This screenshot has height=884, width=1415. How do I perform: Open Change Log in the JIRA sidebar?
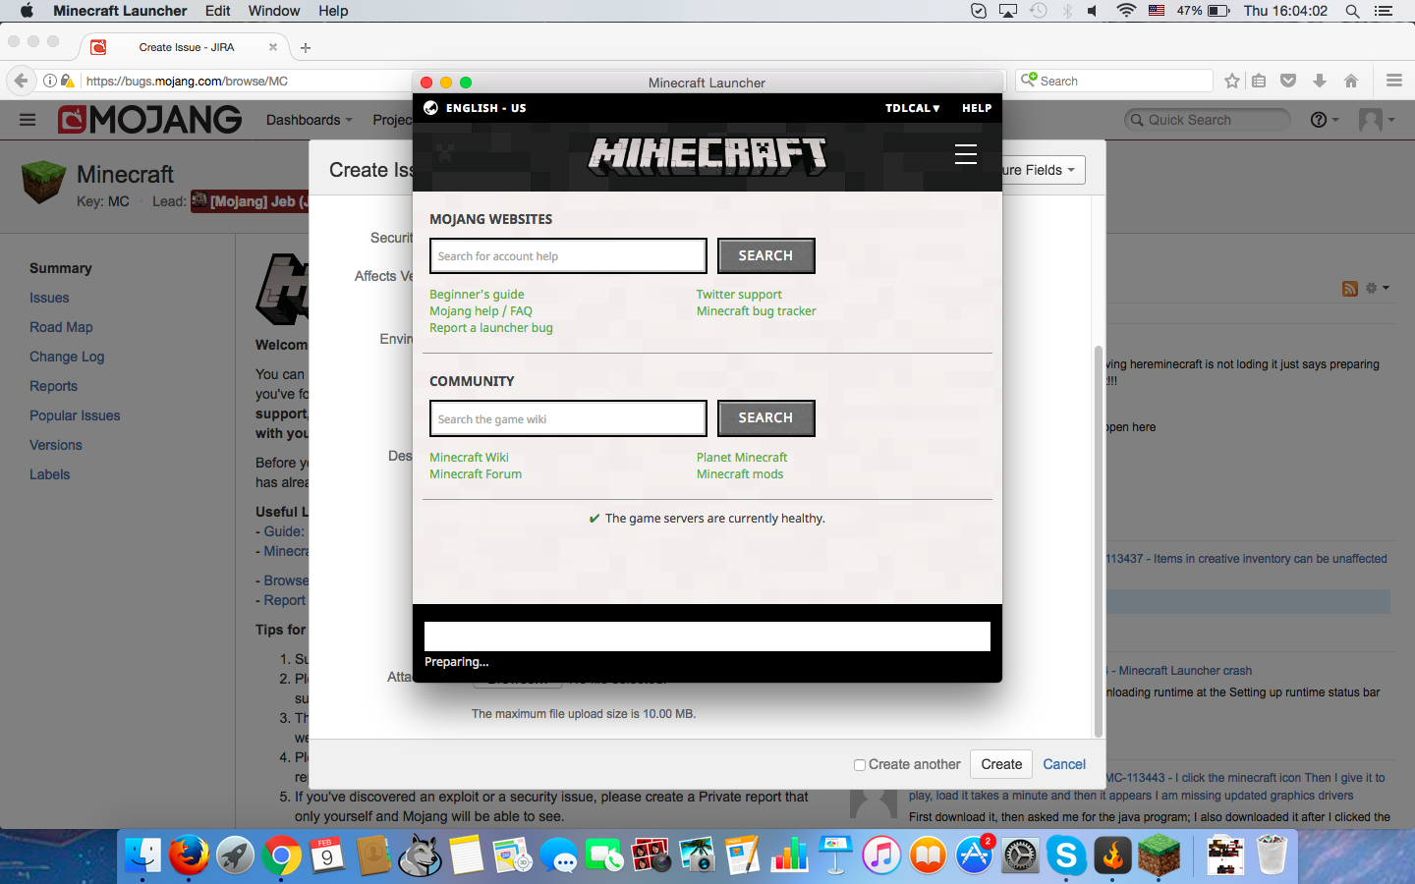tap(67, 357)
